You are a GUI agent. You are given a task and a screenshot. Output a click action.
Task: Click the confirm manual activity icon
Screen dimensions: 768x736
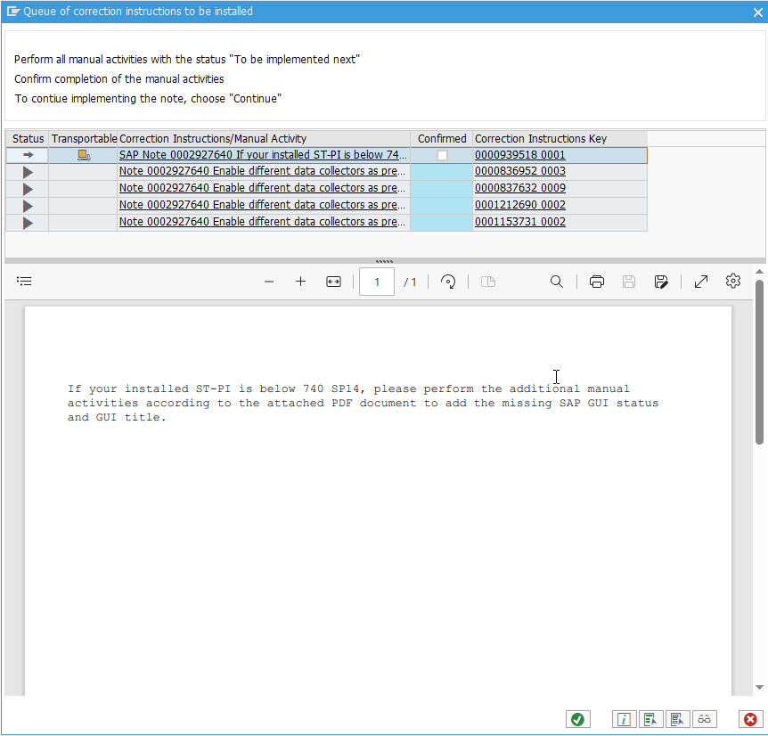click(x=651, y=719)
